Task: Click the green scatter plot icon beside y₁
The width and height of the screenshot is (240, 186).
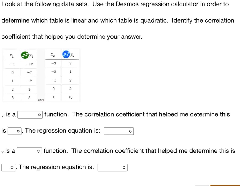Action: 25,54
